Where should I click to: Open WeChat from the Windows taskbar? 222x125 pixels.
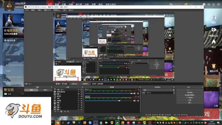57,123
